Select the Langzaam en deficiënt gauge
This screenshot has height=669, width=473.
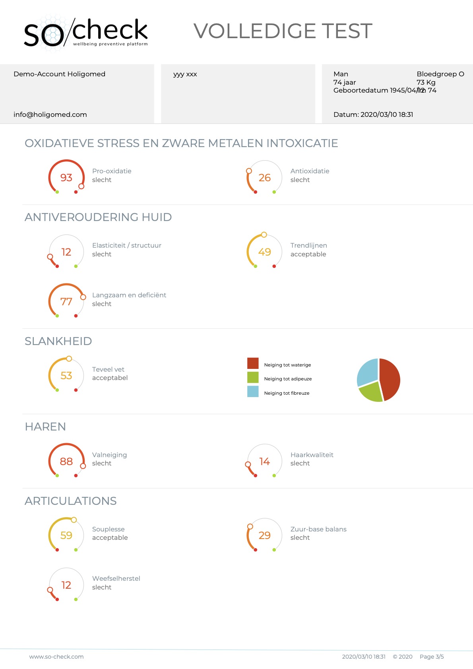coord(66,302)
